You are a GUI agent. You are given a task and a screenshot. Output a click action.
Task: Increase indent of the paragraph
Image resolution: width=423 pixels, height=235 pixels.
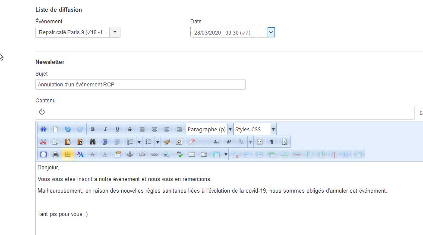105,142
